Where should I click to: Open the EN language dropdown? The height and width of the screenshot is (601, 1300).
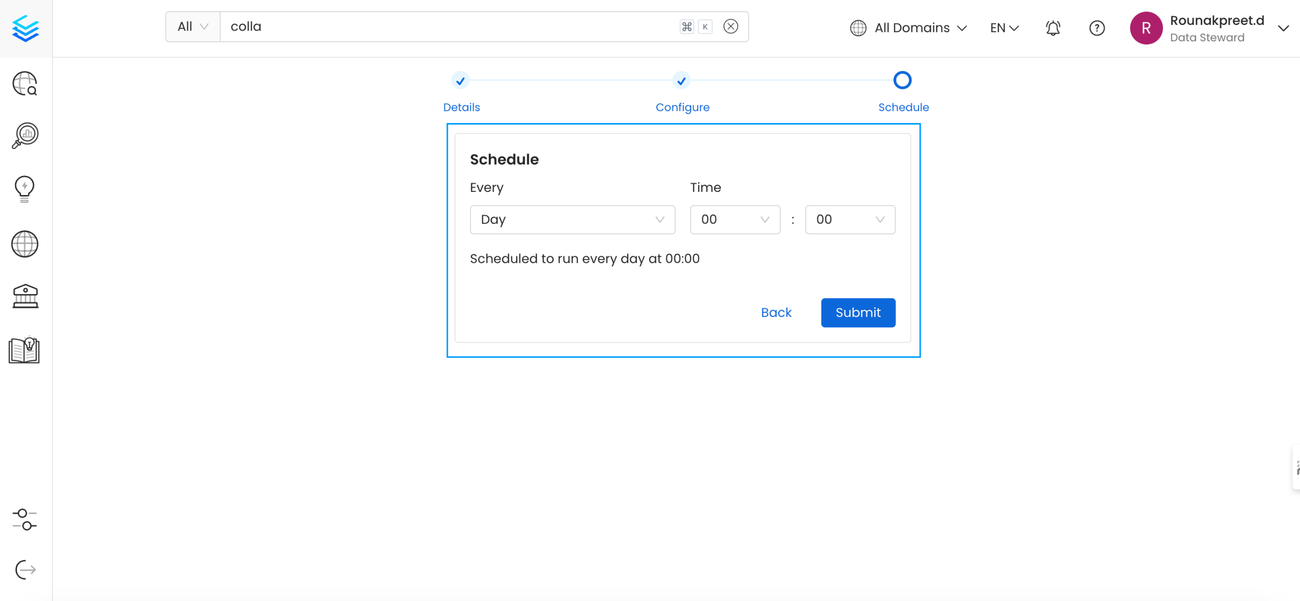coord(1003,28)
